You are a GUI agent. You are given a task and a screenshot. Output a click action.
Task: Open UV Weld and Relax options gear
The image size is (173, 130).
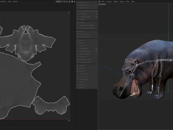(96, 17)
